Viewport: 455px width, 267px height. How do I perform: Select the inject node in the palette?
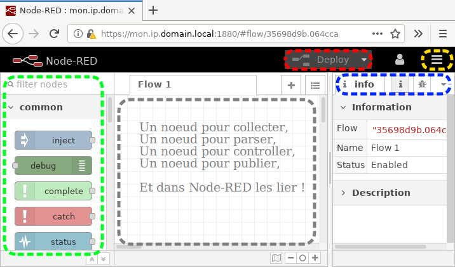[53, 140]
